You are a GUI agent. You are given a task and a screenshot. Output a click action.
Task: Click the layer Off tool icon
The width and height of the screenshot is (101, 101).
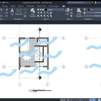[38, 13]
